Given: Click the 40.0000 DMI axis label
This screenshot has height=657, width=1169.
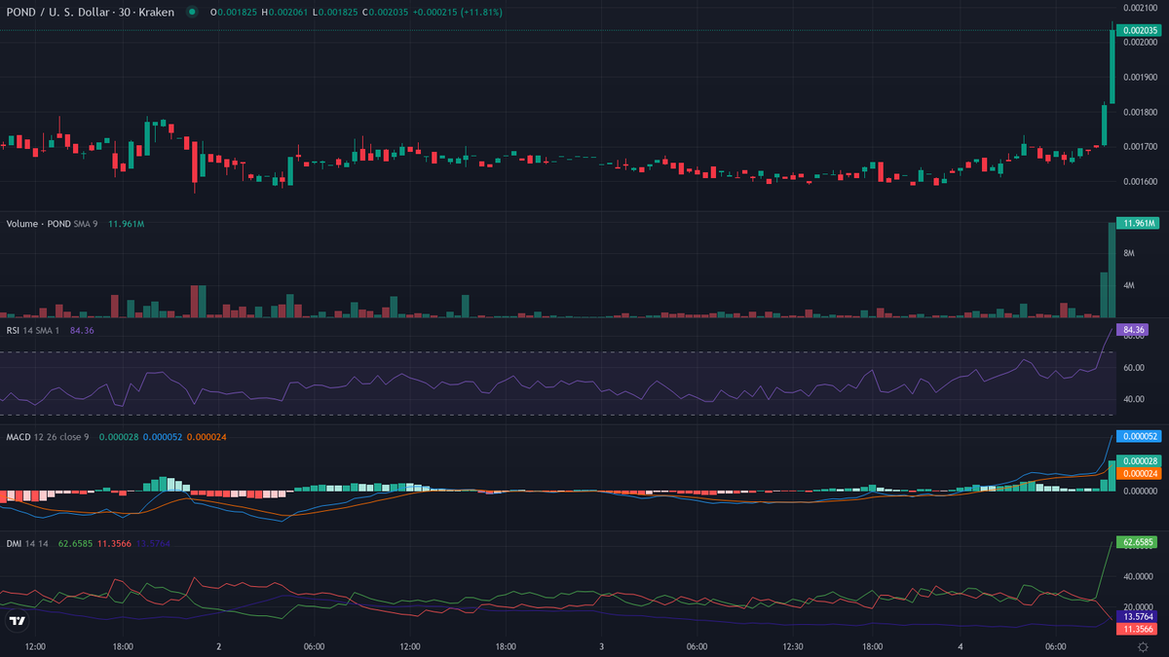Looking at the screenshot, I should click(1138, 576).
